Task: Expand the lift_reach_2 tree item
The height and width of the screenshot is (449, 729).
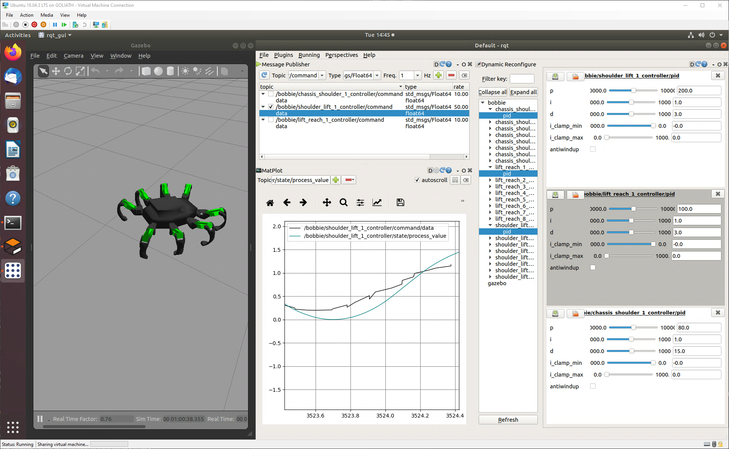Action: 490,180
